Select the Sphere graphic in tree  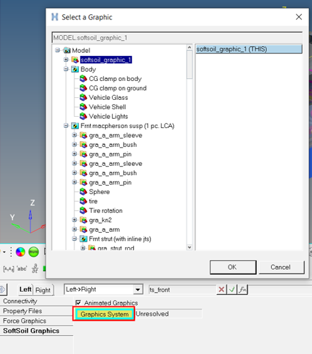coord(100,191)
